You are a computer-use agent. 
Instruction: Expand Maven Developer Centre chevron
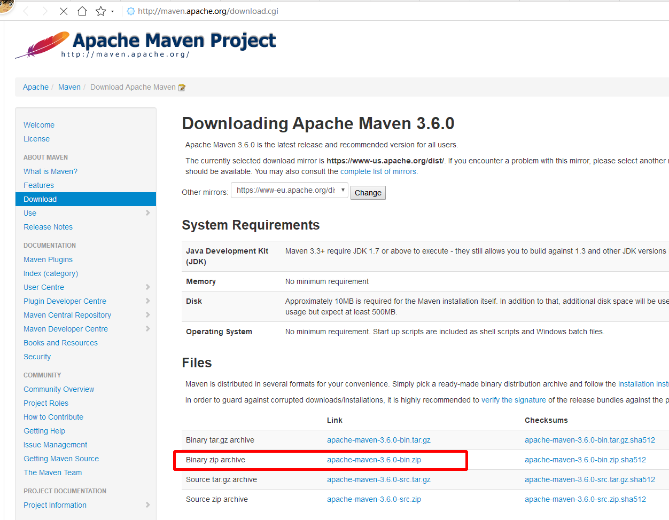click(148, 328)
